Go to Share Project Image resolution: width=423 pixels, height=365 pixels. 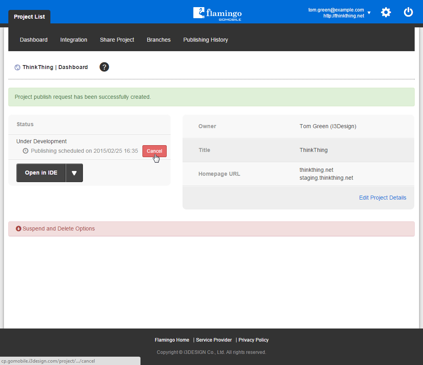coord(117,40)
